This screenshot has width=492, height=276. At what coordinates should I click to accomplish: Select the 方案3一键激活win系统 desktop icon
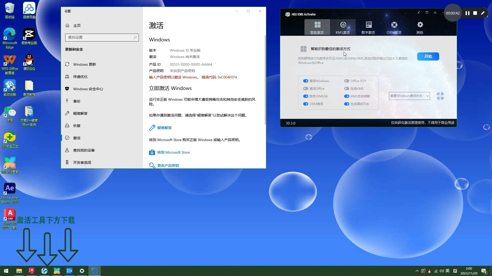pos(29,116)
